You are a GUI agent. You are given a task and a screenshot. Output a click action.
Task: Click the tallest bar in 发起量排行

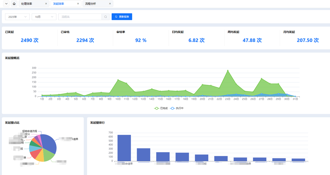[x=124, y=148]
